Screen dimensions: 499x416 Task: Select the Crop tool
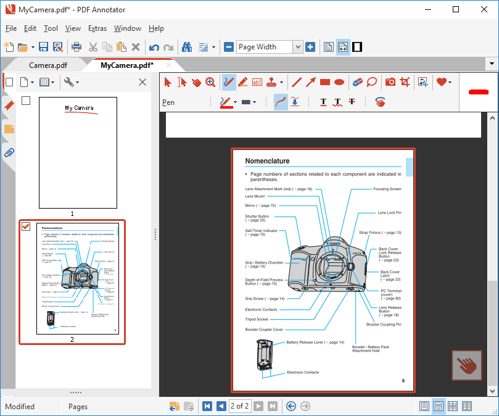[405, 82]
